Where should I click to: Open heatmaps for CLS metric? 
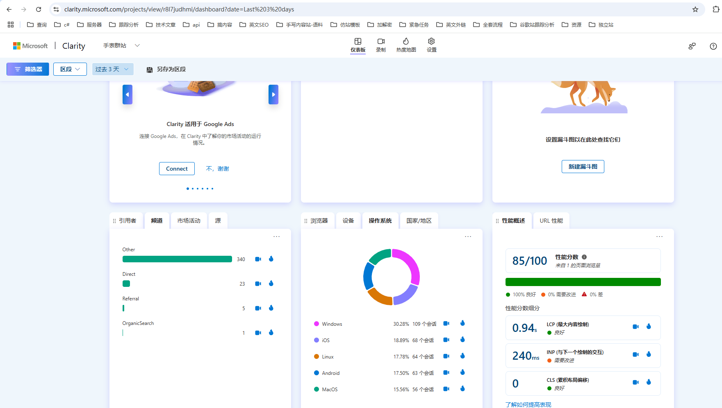pos(649,382)
